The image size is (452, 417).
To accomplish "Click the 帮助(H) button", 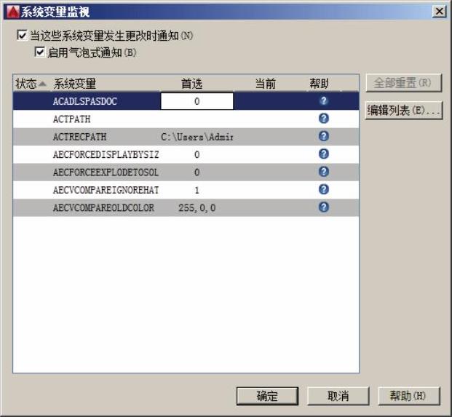I will coord(409,396).
